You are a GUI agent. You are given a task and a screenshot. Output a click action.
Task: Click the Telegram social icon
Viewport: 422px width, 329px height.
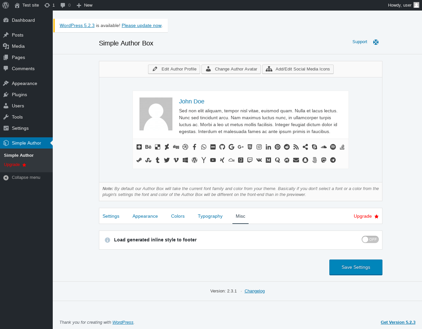pos(333,160)
